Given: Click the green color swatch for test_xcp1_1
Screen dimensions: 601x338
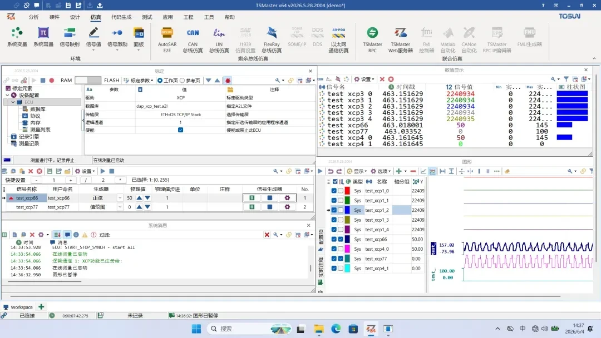Looking at the screenshot, I should tap(347, 200).
